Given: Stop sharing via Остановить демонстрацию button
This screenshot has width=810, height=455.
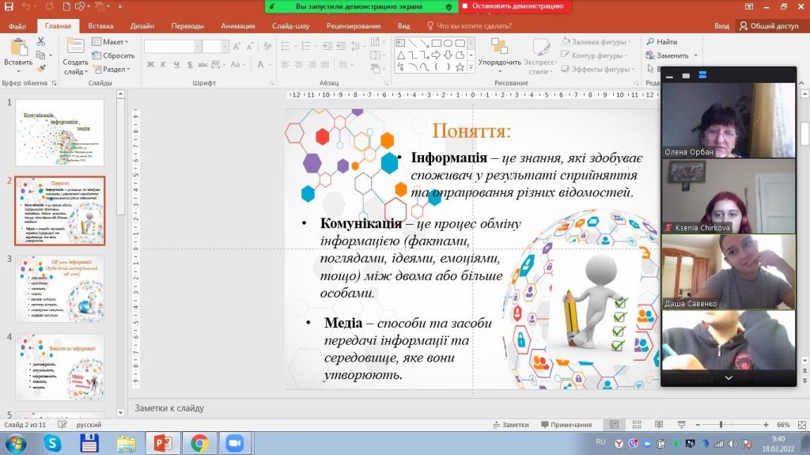Looking at the screenshot, I should tap(516, 6).
